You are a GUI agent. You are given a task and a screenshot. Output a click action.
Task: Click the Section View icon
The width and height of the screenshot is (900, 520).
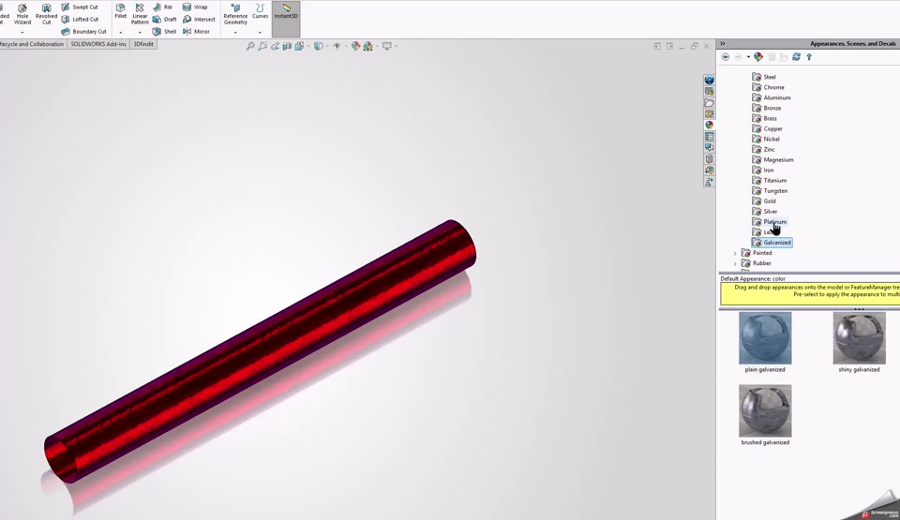click(x=287, y=46)
